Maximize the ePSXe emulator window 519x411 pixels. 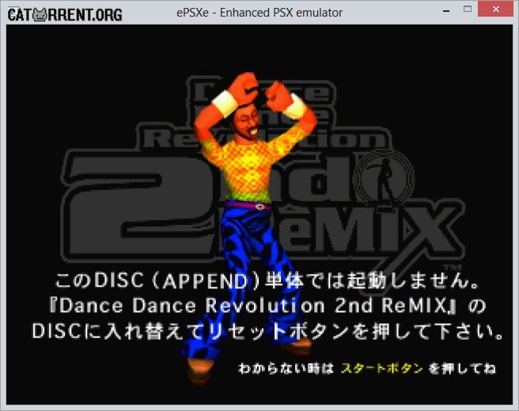tap(468, 10)
